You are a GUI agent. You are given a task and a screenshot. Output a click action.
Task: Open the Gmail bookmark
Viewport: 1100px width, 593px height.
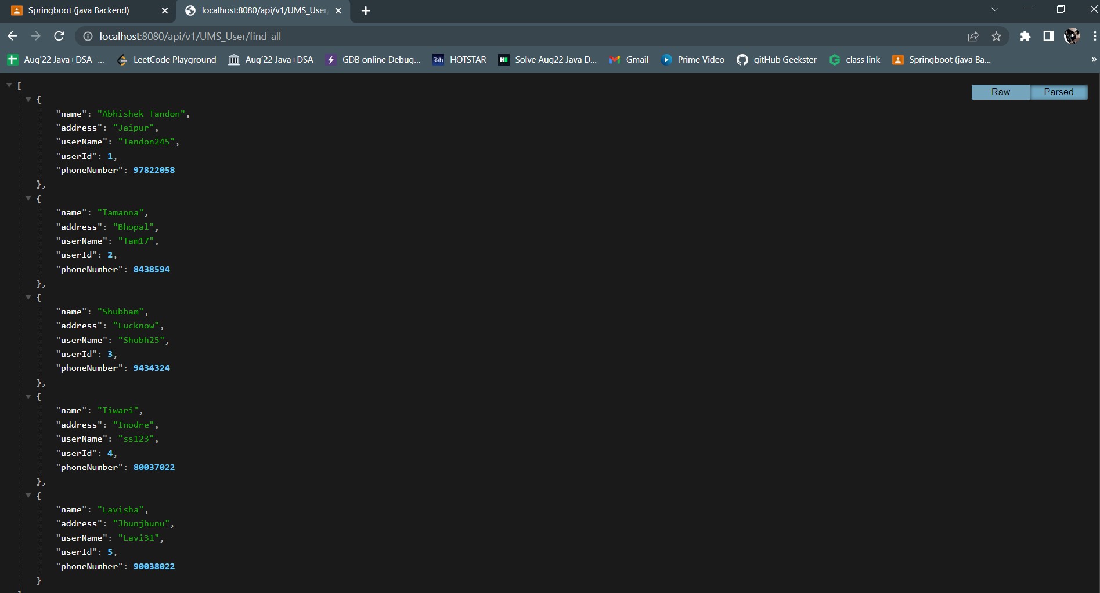(629, 59)
